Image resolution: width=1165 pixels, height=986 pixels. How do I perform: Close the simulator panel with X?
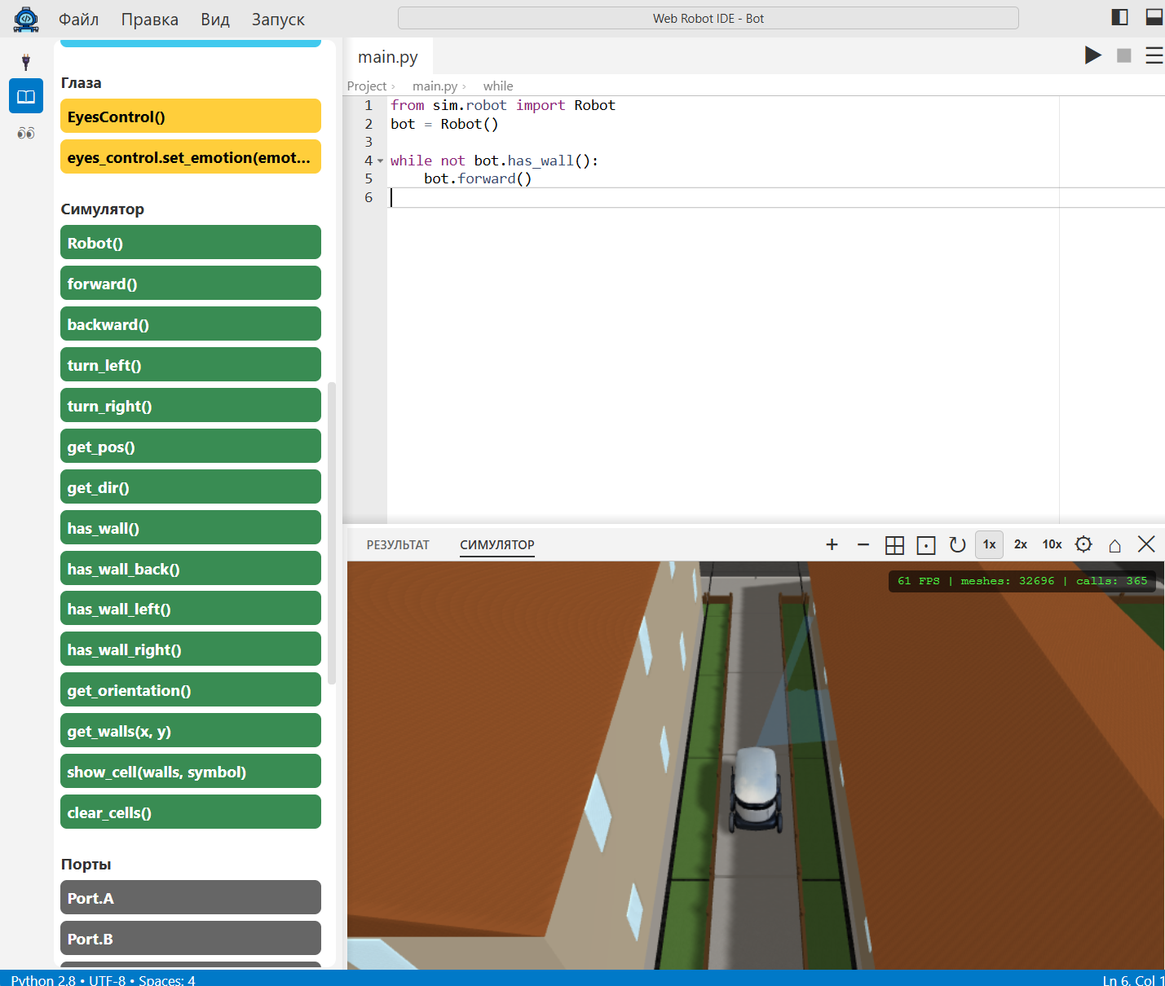[1146, 544]
